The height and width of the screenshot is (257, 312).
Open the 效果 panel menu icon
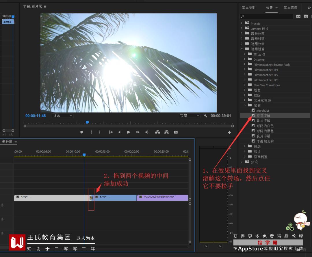[276, 8]
